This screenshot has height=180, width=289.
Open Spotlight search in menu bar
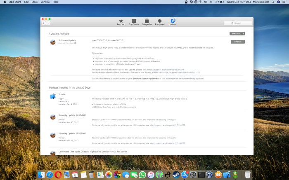click(273, 2)
